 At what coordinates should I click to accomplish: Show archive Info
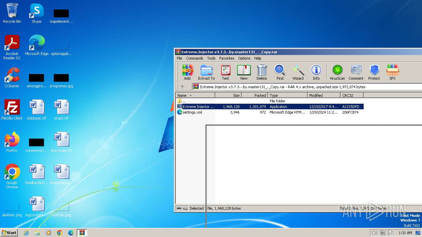pyautogui.click(x=316, y=72)
